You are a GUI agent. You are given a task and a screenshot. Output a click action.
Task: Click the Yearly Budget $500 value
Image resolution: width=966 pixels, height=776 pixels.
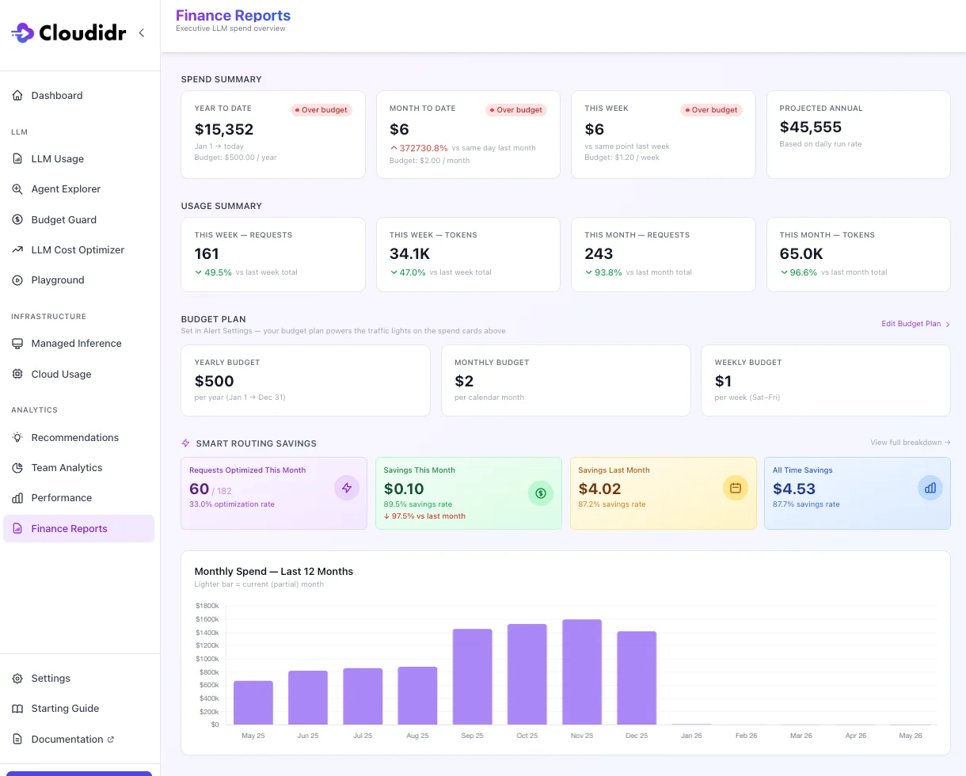coord(215,381)
